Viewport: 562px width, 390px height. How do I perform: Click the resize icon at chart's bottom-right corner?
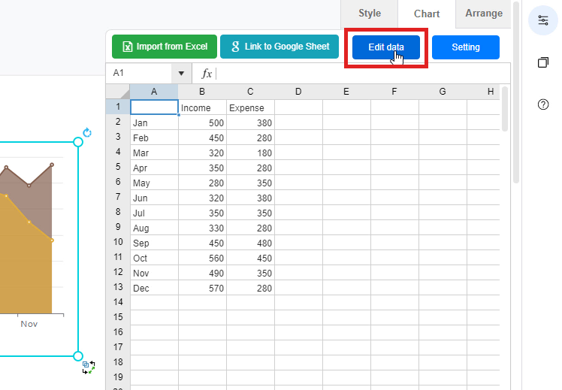click(x=88, y=367)
